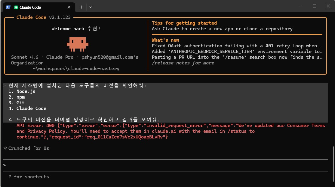Click the green Claude Code tab status icon
Screen dimensions: 335x187
(x=16, y=7)
